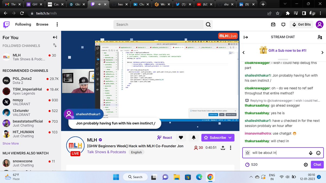Click the Bits cheer diamond in chat input
This screenshot has height=183, width=326.
click(311, 153)
